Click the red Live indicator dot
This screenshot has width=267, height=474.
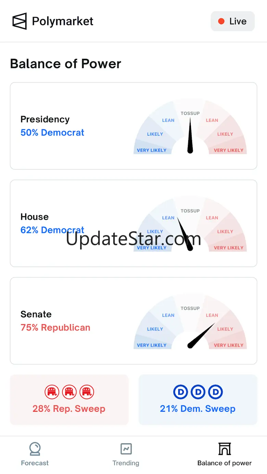tap(221, 21)
